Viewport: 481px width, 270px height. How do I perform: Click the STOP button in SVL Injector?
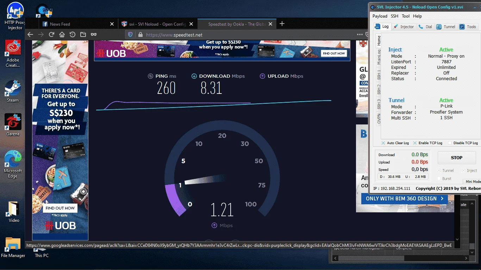pyautogui.click(x=457, y=158)
